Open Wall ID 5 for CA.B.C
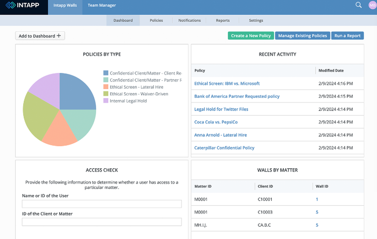 click(x=317, y=225)
